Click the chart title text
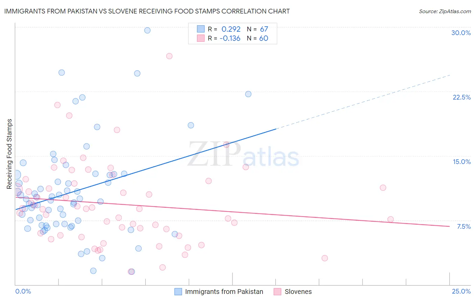Screen dimensions: 475x301 pos(147,11)
